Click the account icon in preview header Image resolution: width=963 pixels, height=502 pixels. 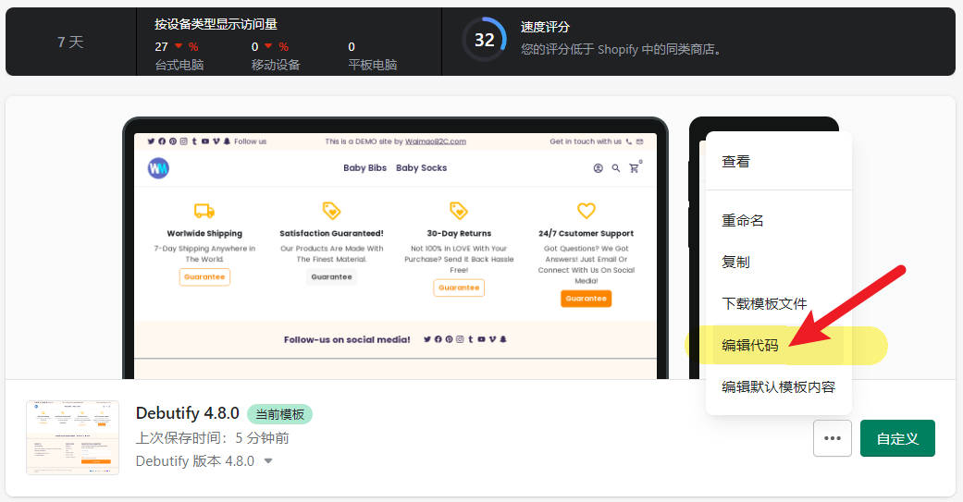click(598, 168)
